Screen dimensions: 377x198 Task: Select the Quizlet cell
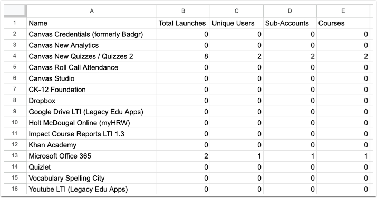(92, 167)
